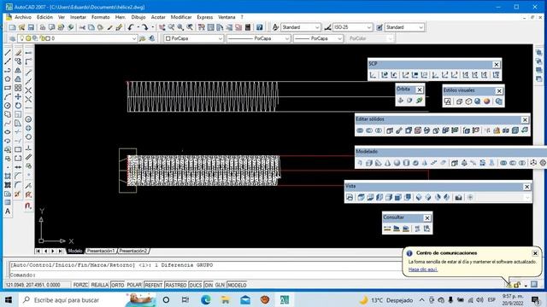
Task: Toggle REJILLA grid display
Action: coord(99,285)
